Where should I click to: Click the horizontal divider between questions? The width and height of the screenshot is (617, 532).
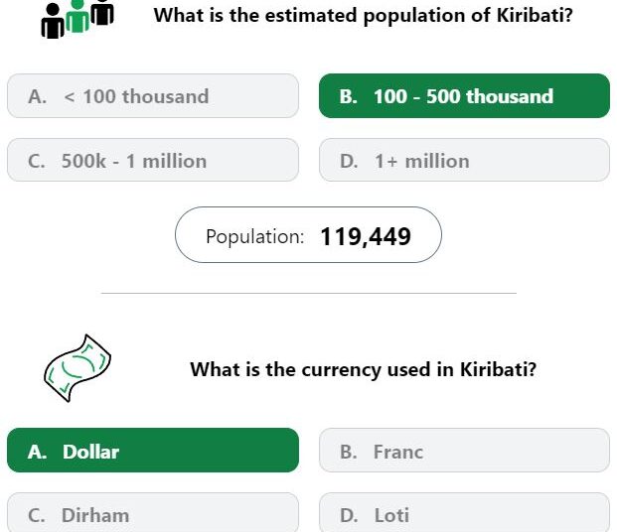pyautogui.click(x=309, y=293)
